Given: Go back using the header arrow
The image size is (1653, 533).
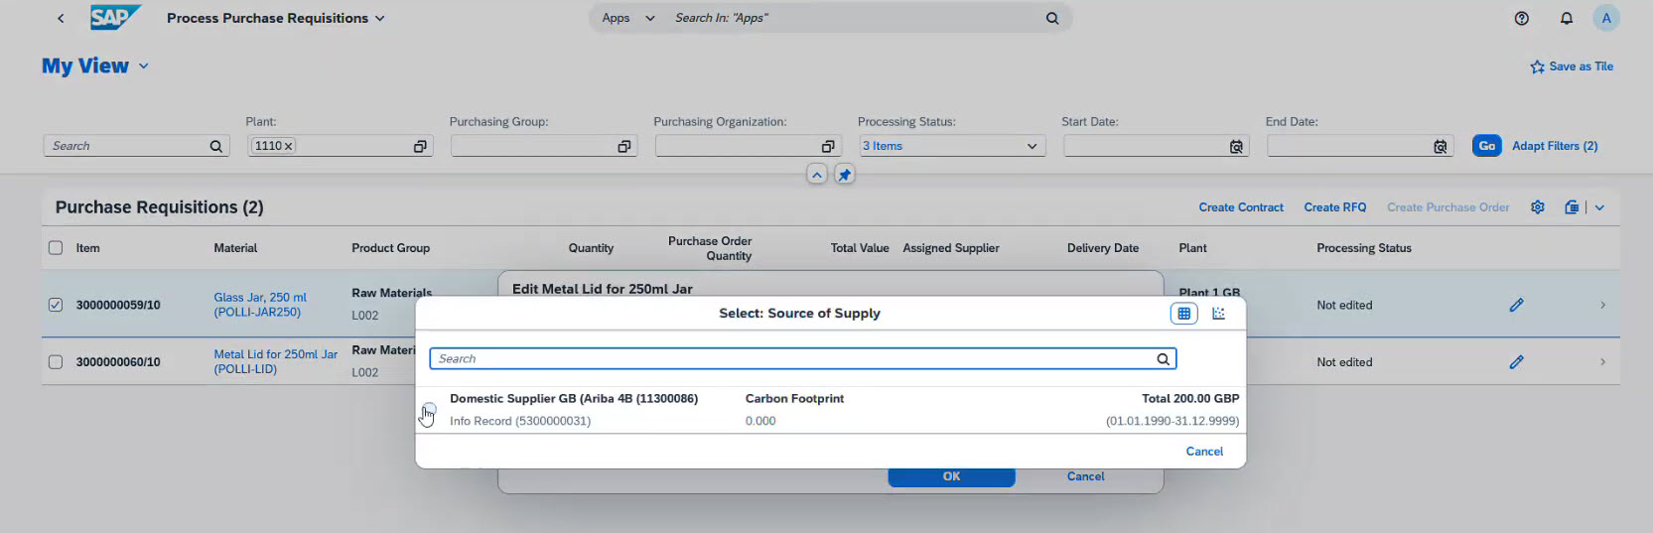Looking at the screenshot, I should (x=61, y=18).
